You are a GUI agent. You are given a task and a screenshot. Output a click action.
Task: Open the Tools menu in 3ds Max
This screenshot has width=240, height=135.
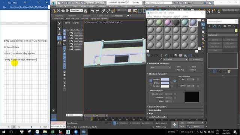(67, 6)
